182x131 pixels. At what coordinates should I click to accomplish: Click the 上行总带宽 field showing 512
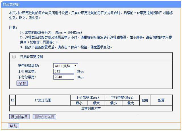click(x=64, y=71)
